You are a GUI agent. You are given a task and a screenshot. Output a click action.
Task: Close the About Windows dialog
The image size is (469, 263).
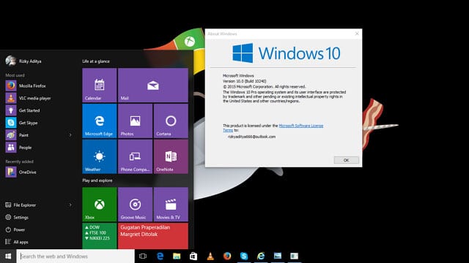(357, 34)
